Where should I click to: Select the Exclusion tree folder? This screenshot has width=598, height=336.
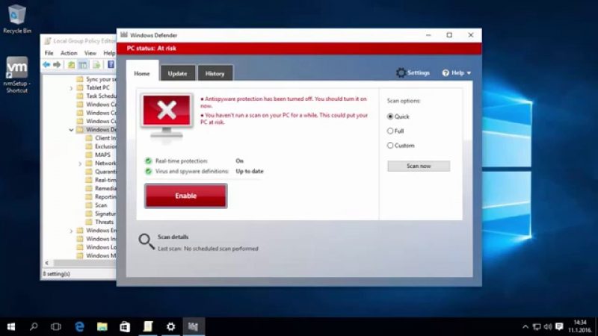(100, 146)
